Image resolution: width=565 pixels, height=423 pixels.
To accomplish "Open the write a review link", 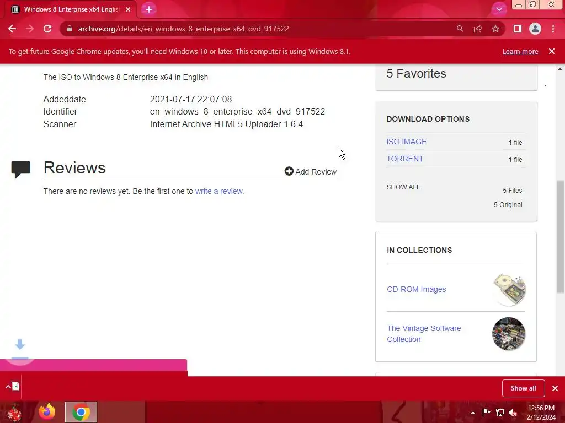I will [x=218, y=191].
